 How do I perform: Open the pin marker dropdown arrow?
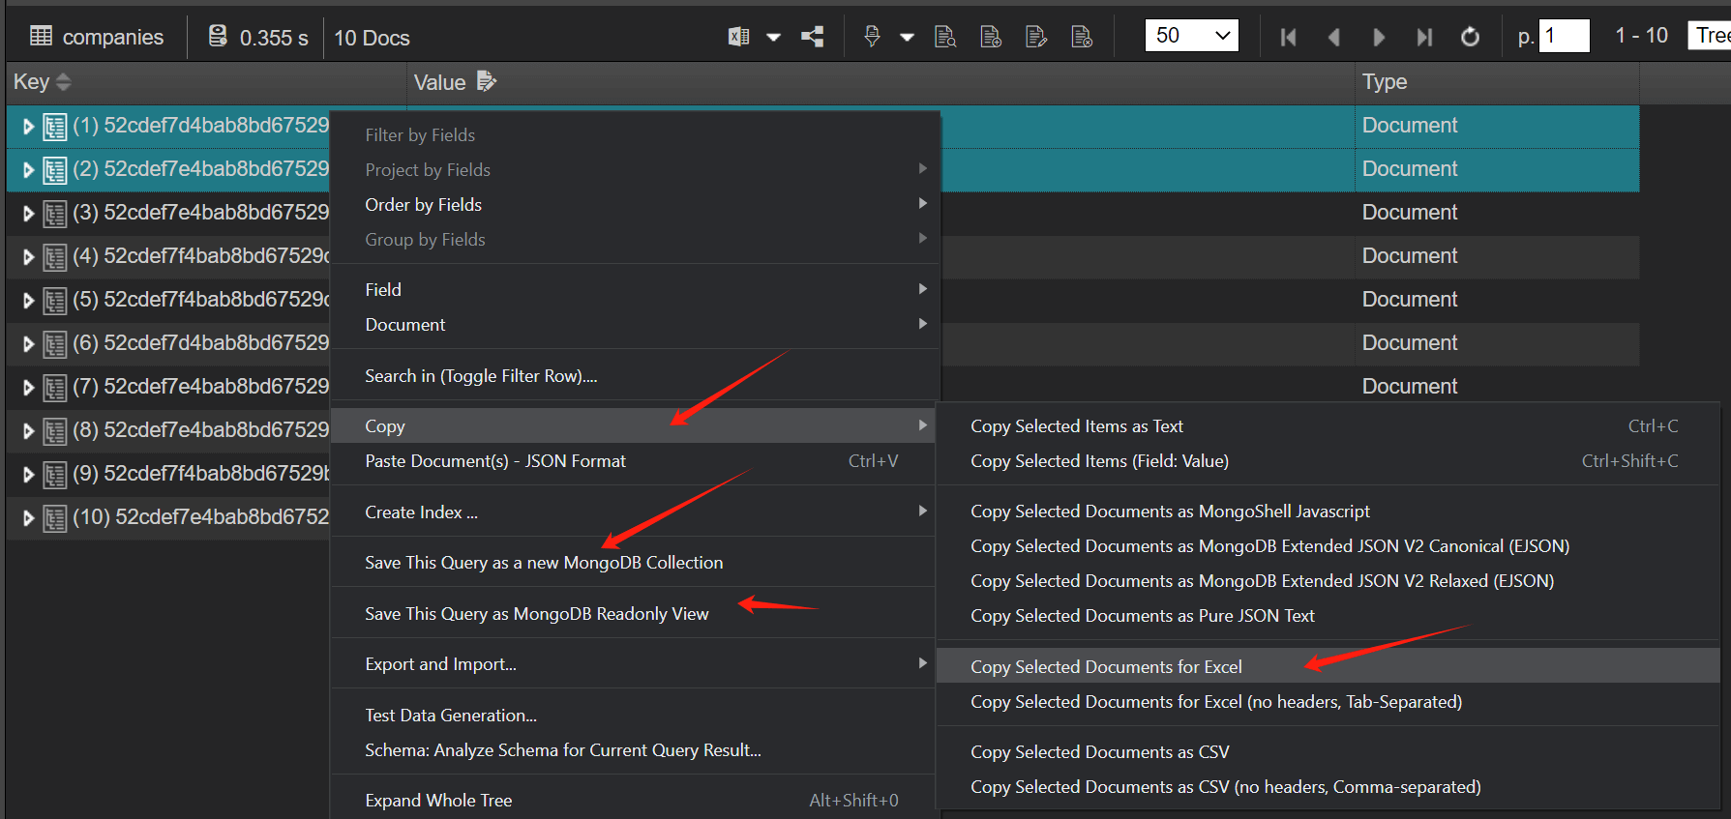pos(907,38)
